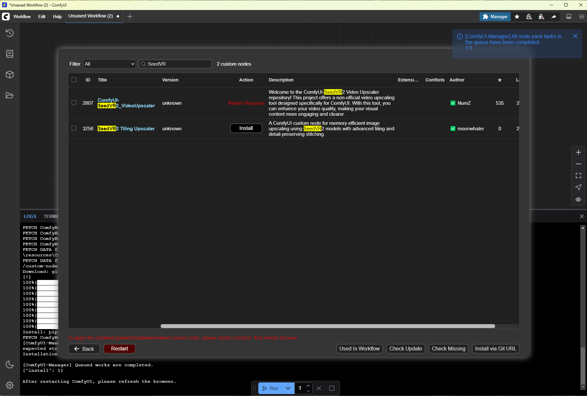
Task: Close the ComfyUI-Manager notification toast
Action: [575, 36]
